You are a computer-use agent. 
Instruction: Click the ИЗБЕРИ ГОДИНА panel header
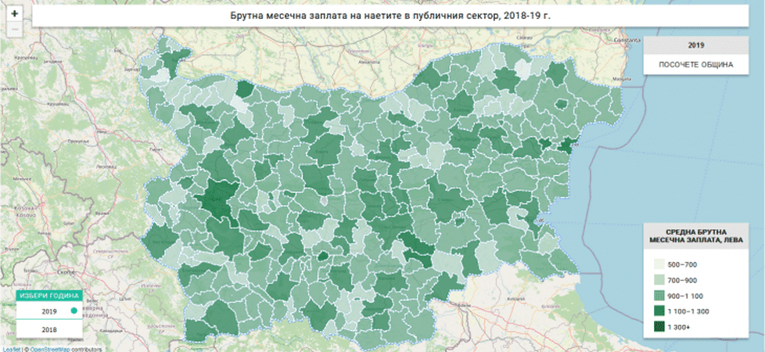(x=48, y=296)
